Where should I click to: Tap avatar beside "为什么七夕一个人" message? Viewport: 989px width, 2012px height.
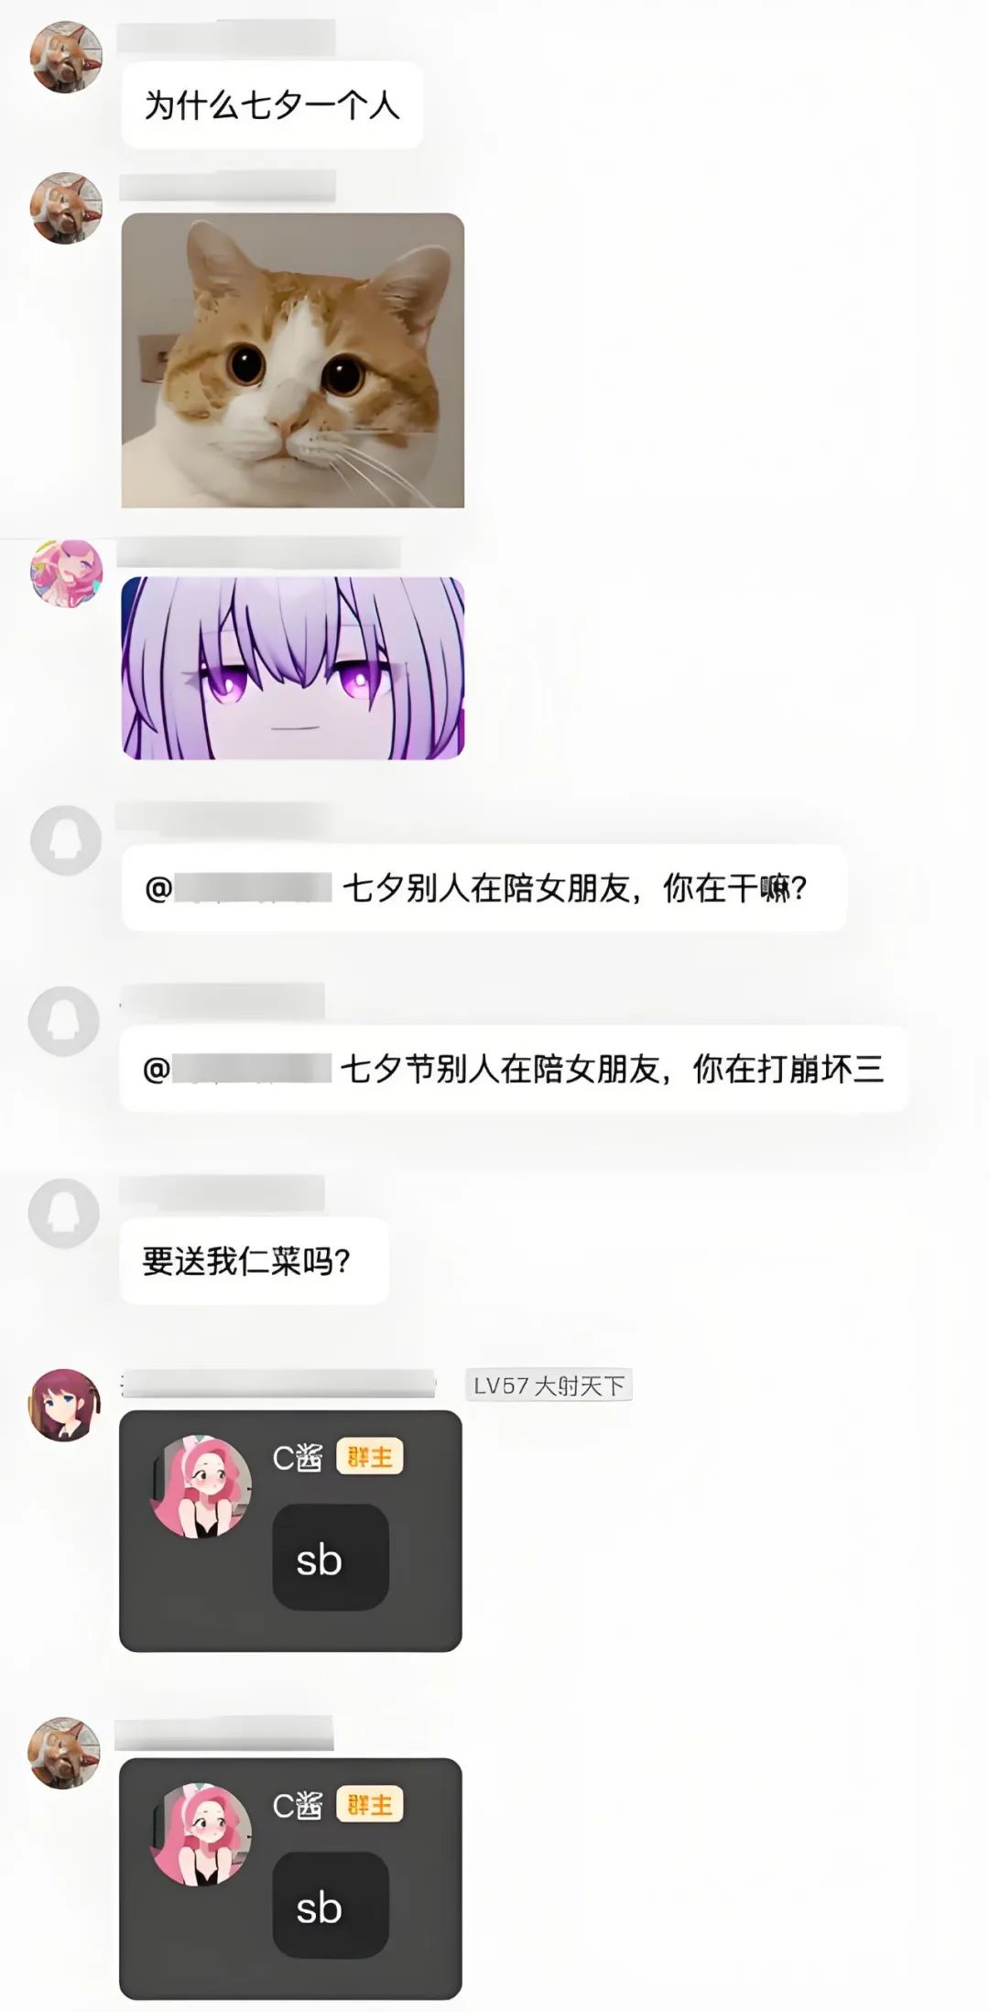(66, 58)
